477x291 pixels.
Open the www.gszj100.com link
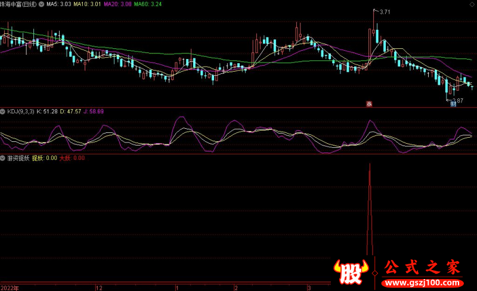coord(422,281)
